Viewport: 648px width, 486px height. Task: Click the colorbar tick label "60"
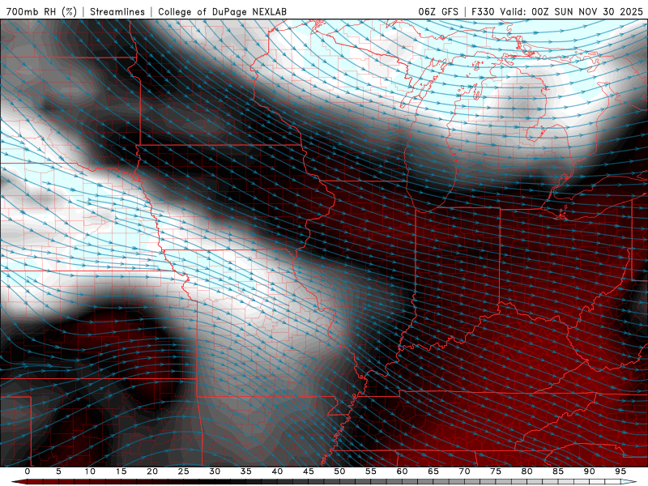point(402,471)
